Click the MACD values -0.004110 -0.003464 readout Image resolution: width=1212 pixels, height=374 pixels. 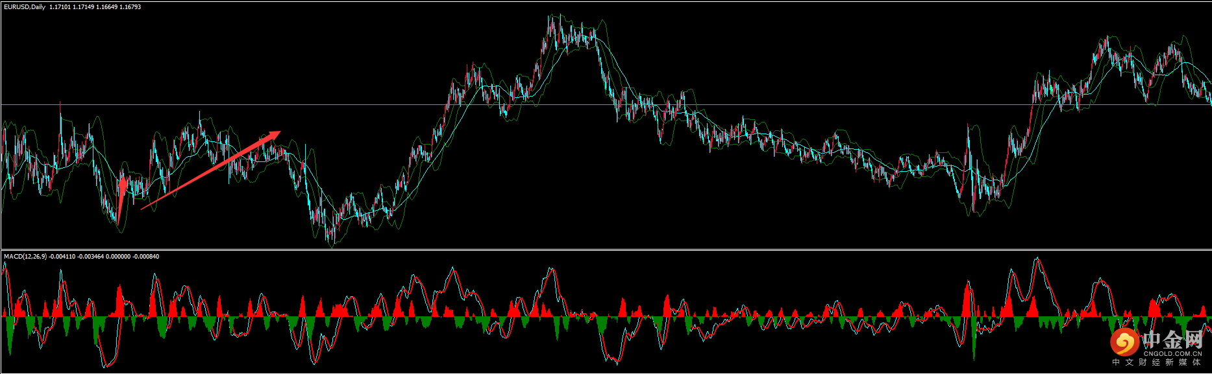[x=77, y=257]
